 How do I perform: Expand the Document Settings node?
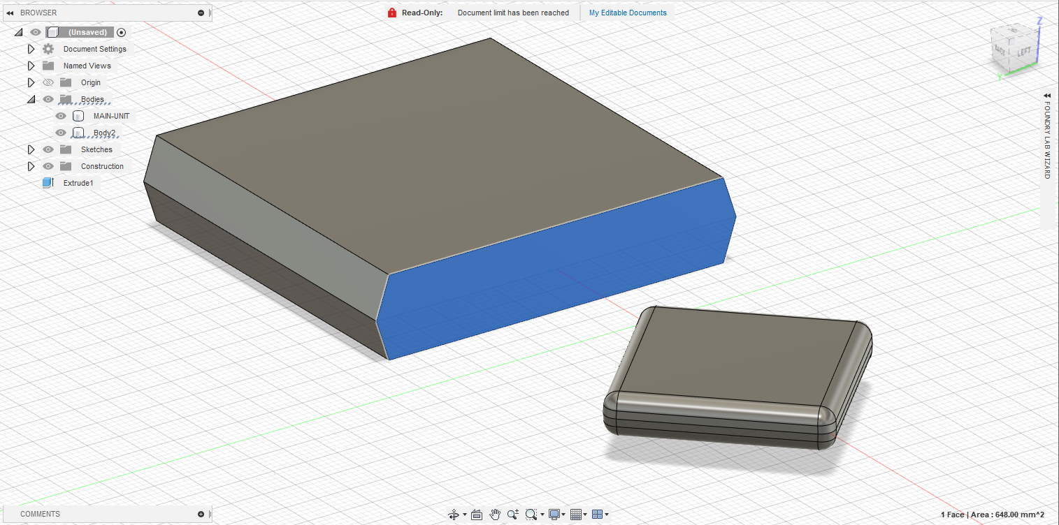[x=31, y=49]
